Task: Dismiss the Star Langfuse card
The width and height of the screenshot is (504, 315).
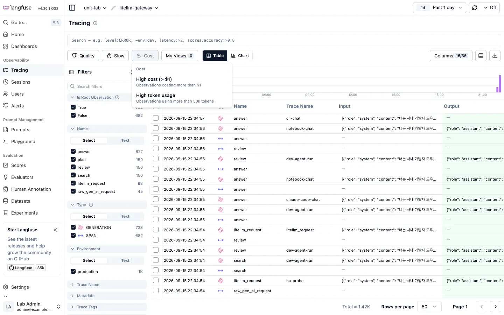Action: tap(55, 230)
